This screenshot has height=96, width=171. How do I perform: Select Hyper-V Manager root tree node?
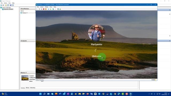click(x=6, y=8)
